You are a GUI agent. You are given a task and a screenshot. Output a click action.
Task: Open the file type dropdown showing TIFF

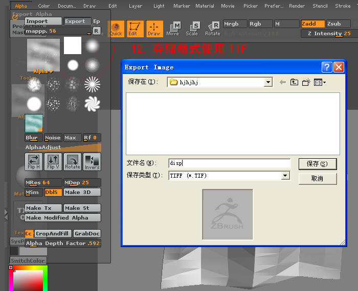point(285,176)
